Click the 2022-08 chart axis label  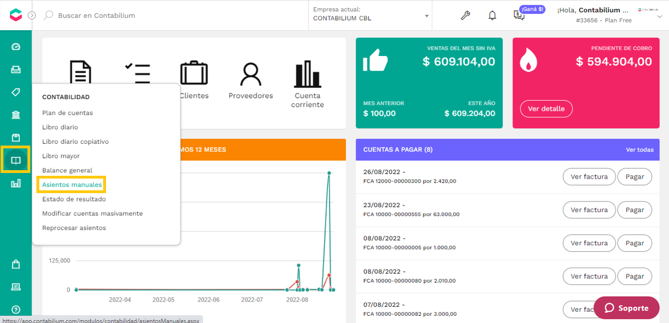297,299
